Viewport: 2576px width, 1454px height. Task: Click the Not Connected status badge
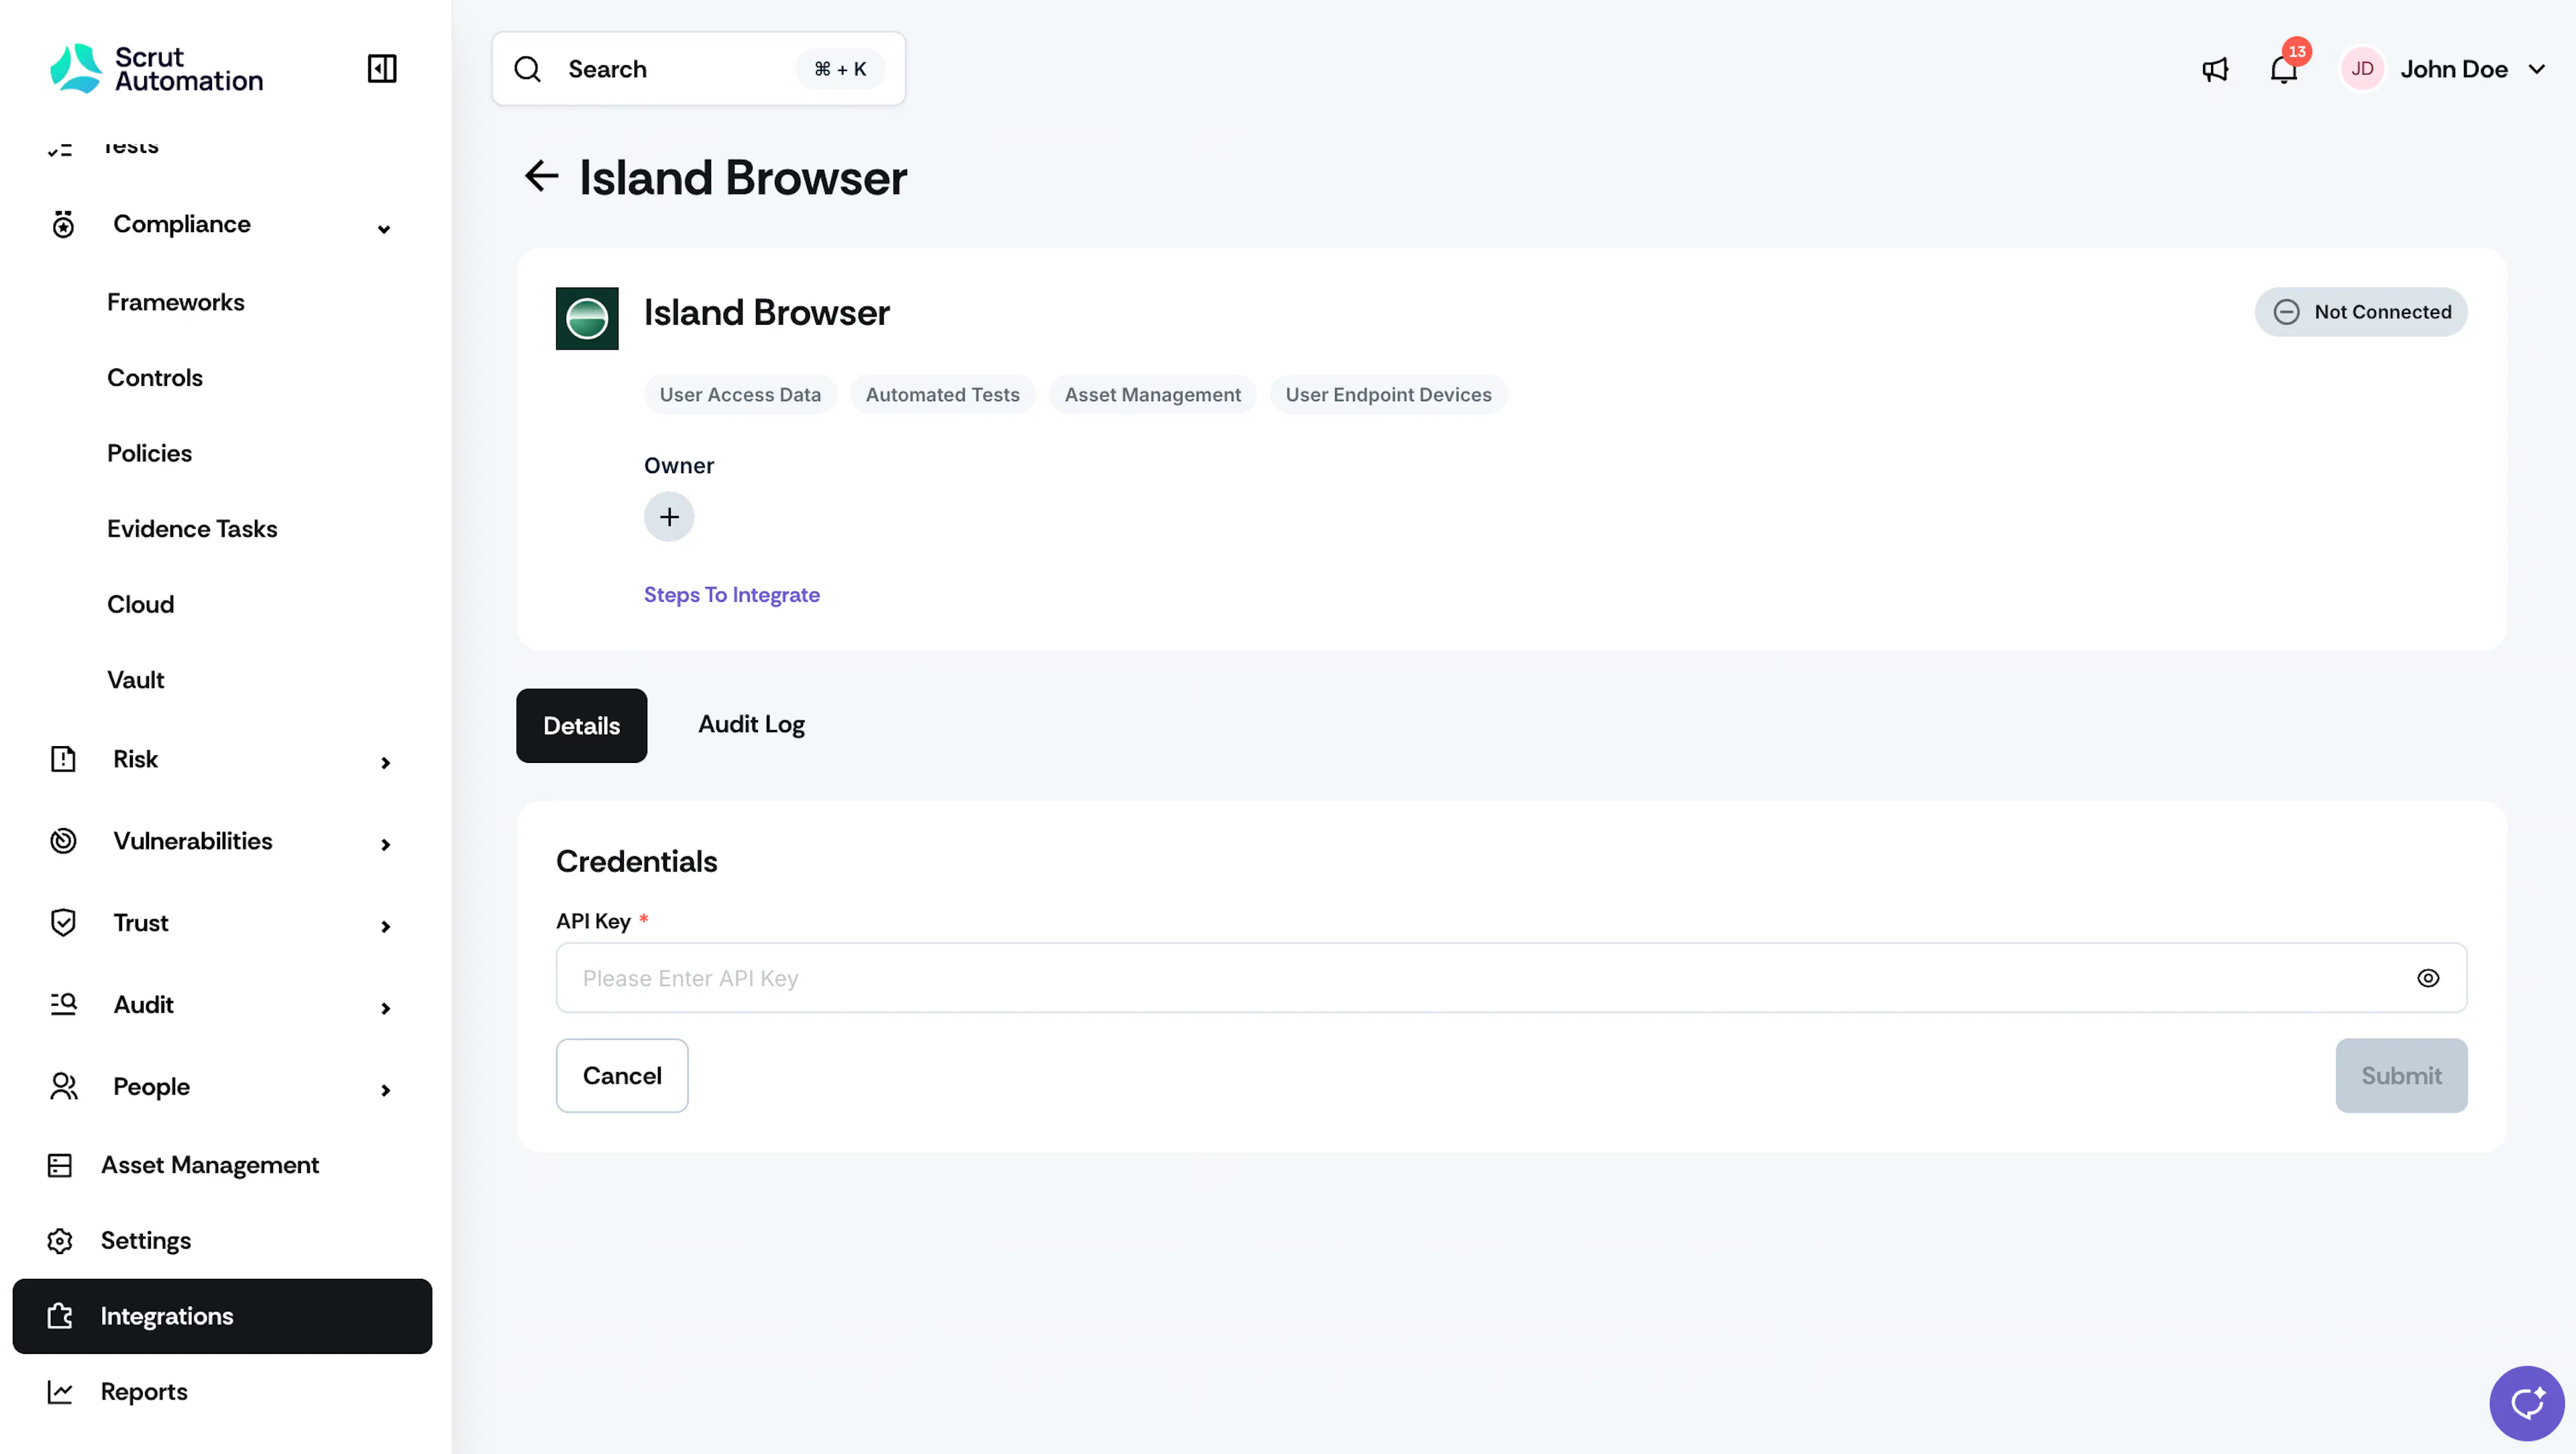click(2361, 312)
